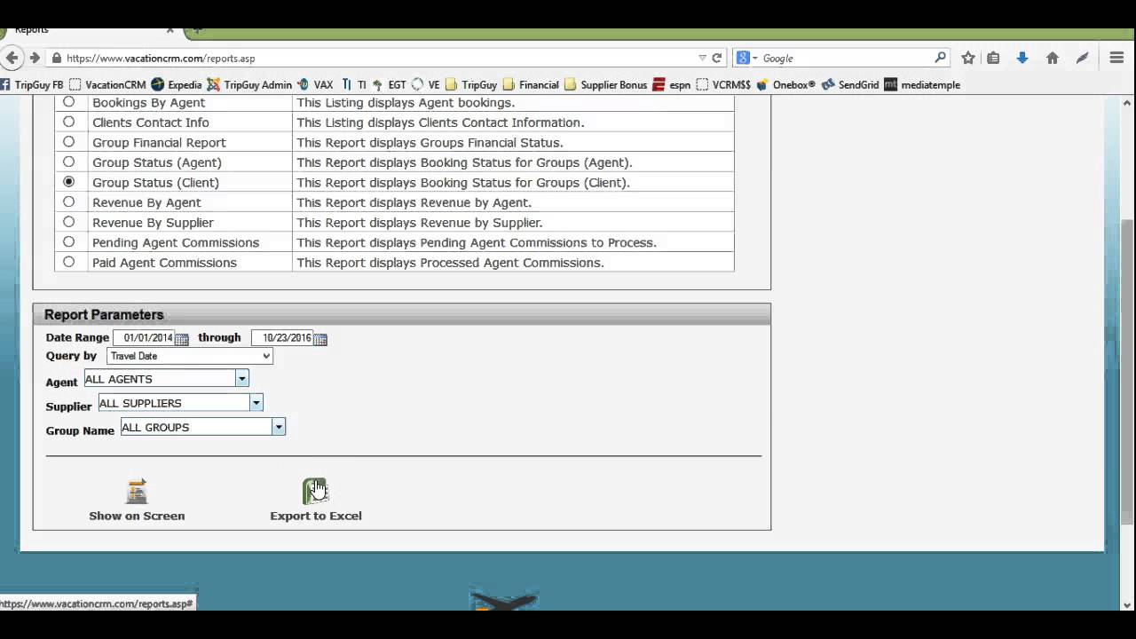Click the Pending Agent Commissions report name
The width and height of the screenshot is (1136, 639).
[x=176, y=242]
